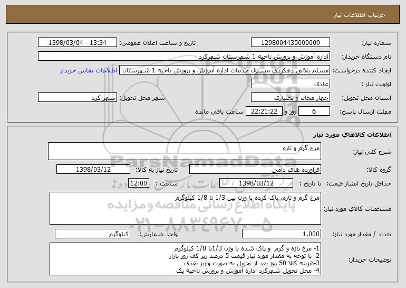Click the general description box مرغ گرم و تازه

pos(185,151)
